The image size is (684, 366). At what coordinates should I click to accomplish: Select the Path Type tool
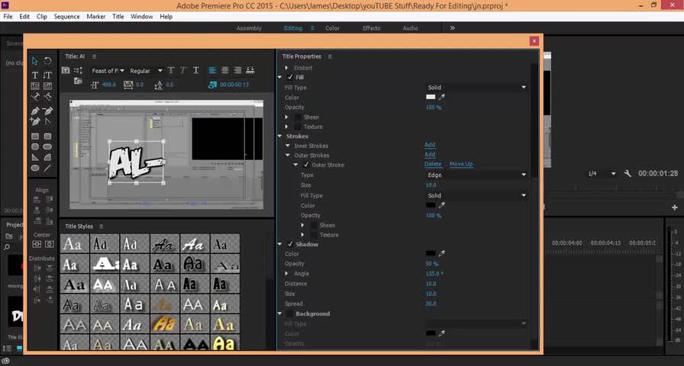pos(35,96)
